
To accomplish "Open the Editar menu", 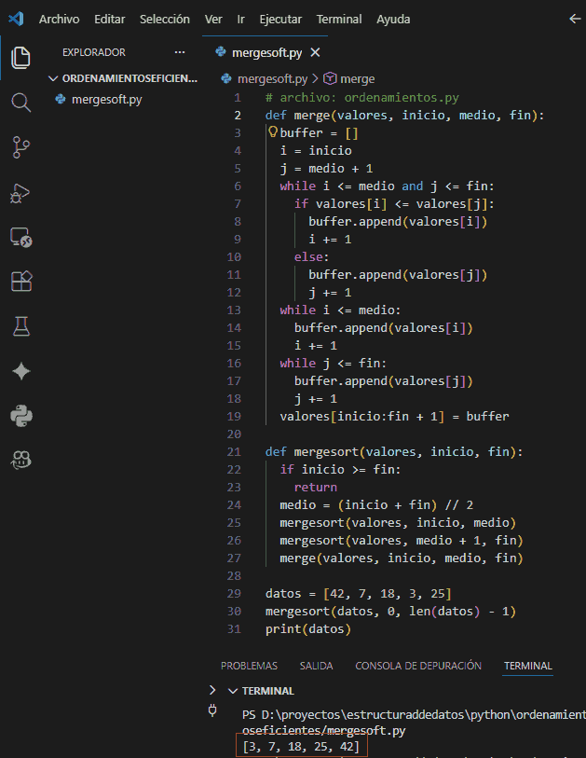I will 109,20.
